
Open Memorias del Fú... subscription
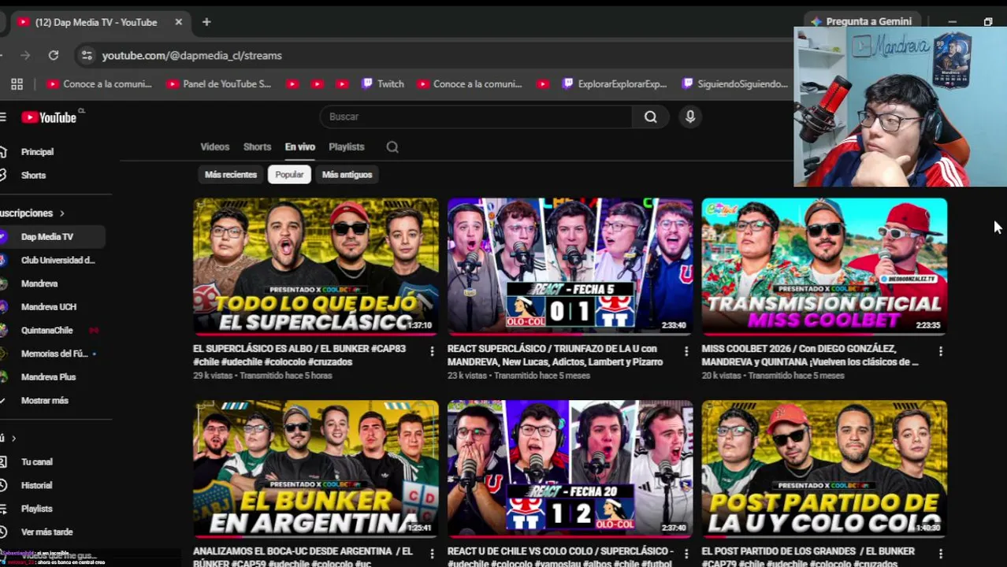click(x=54, y=354)
